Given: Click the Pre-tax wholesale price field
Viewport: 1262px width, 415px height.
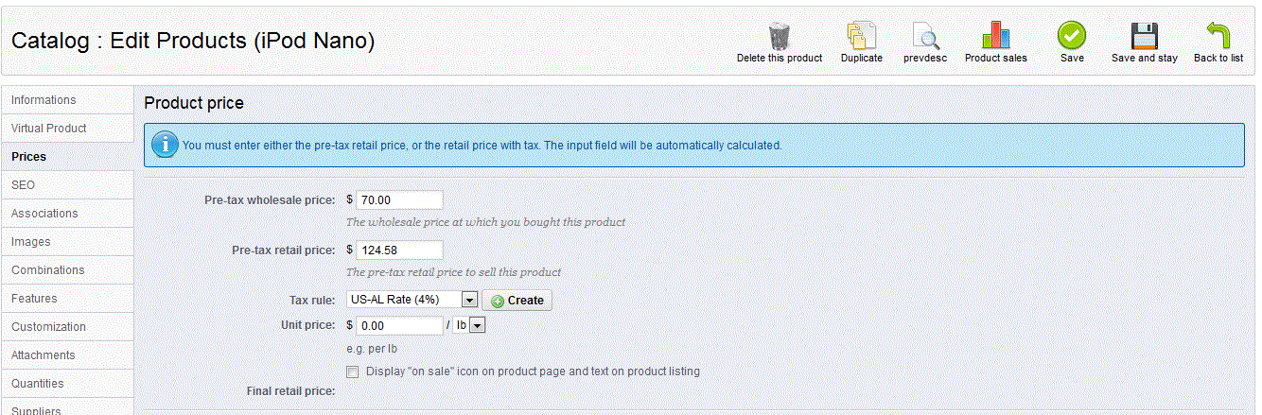Looking at the screenshot, I should coord(399,199).
